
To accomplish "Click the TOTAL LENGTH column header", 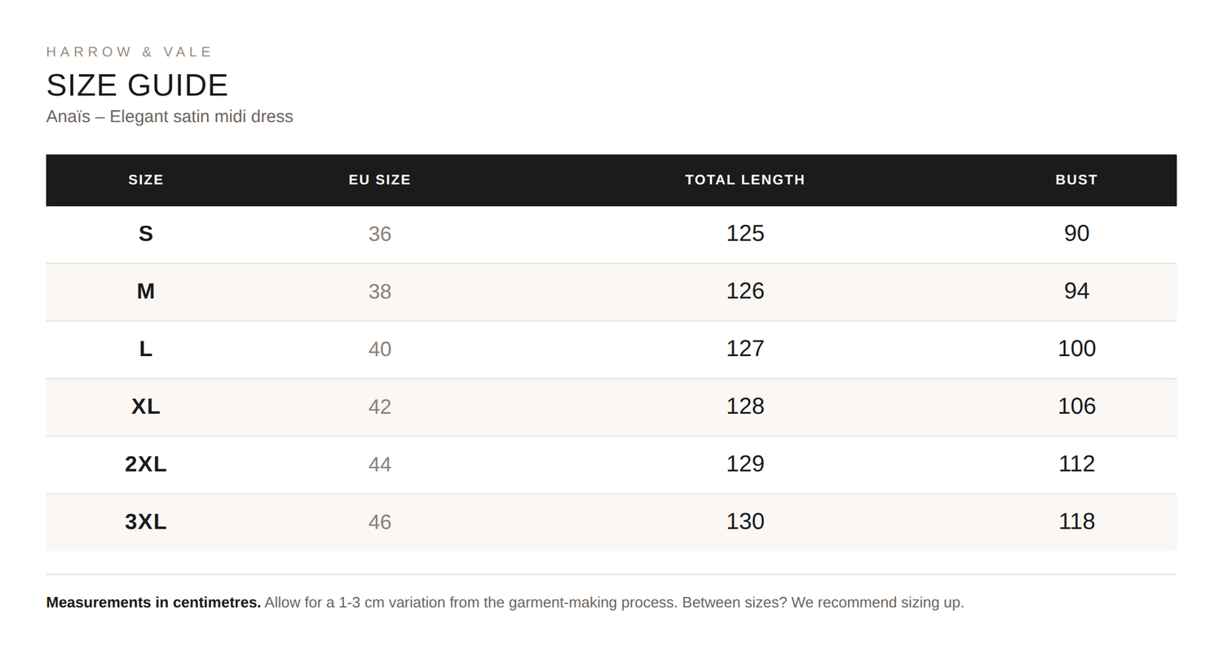I will pos(745,180).
